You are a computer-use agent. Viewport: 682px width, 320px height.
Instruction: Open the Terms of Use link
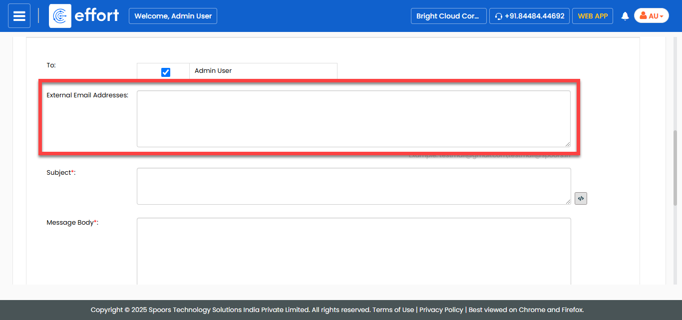393,310
